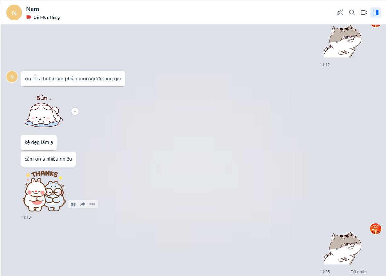
Task: Download the Bùn sticker set
Action: point(75,111)
